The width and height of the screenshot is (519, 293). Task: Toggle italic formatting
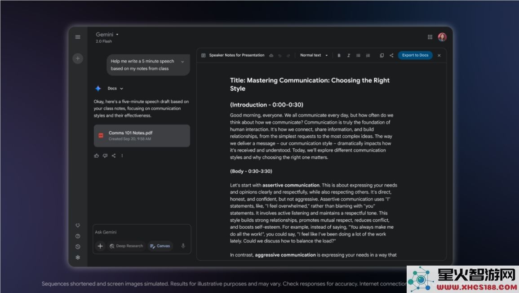[349, 56]
